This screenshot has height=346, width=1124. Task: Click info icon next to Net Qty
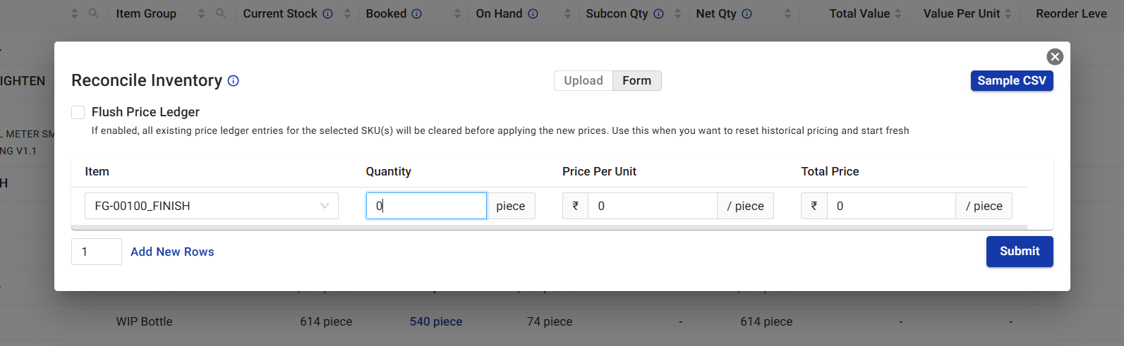747,13
